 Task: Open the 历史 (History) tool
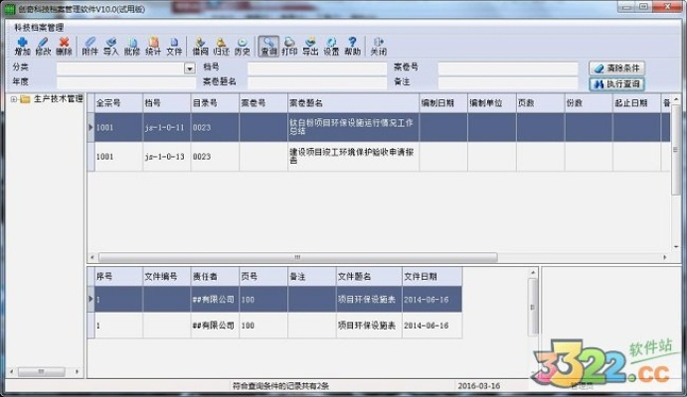(x=242, y=47)
